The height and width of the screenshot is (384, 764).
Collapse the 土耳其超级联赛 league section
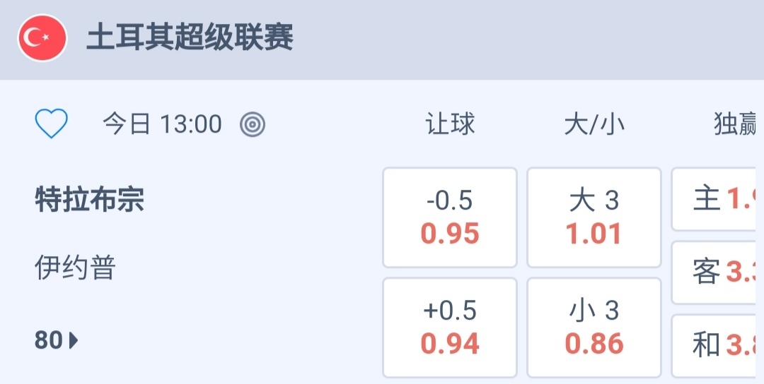pyautogui.click(x=190, y=38)
